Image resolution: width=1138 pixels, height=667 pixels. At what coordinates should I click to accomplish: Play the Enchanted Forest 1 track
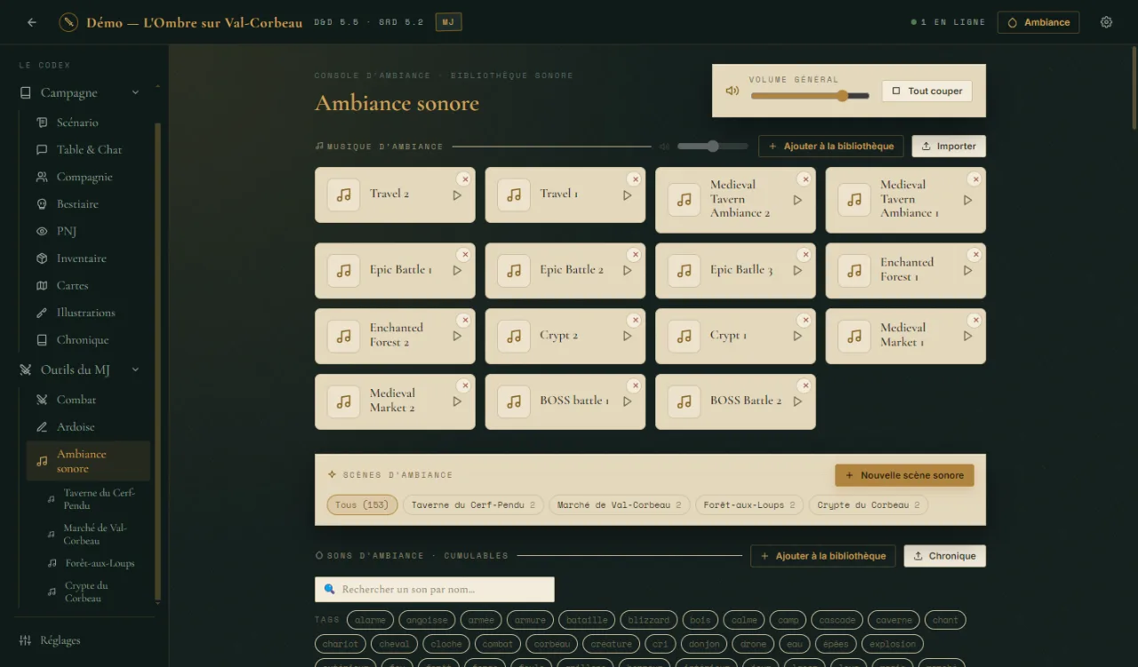967,271
